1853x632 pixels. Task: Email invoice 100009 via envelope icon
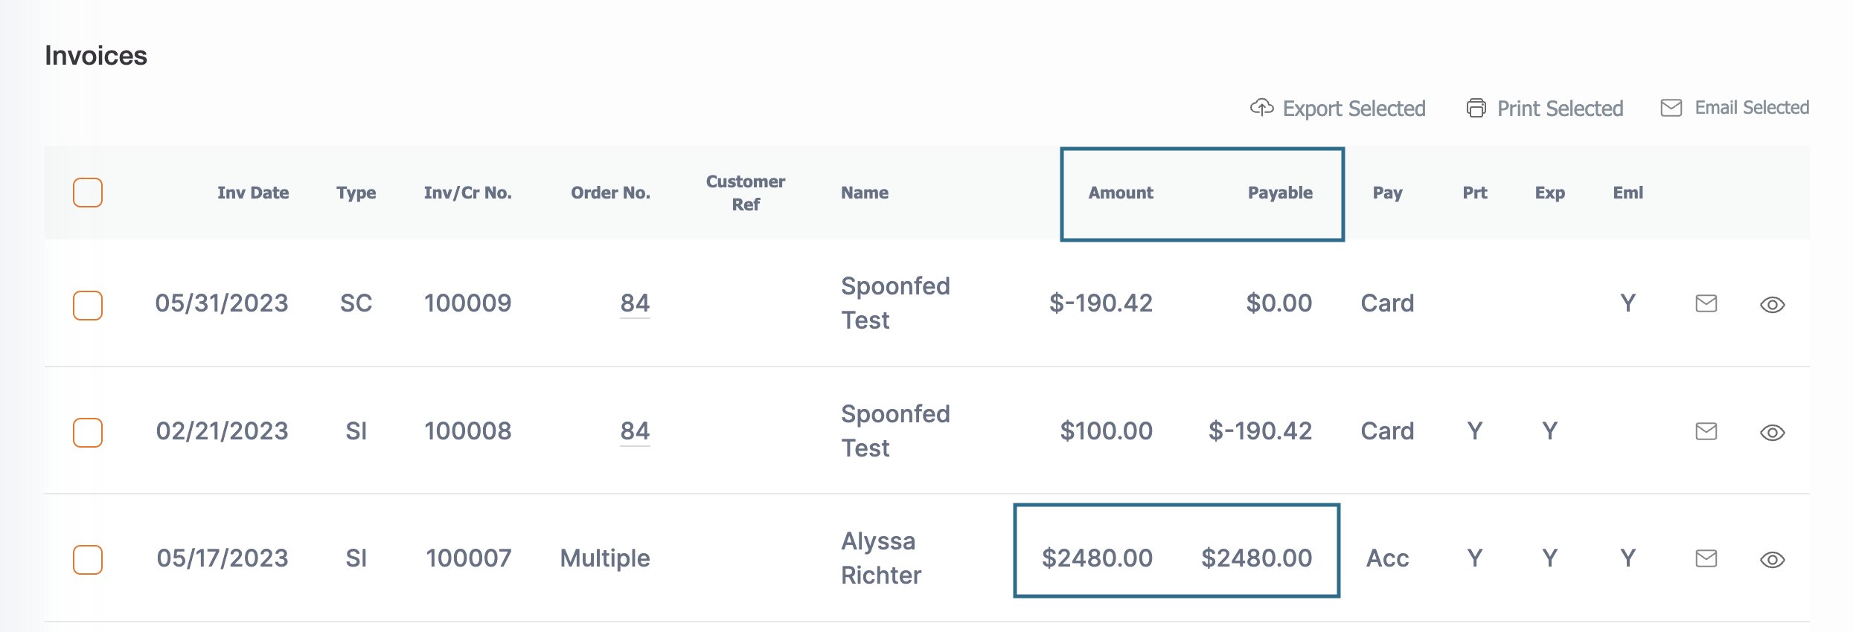[x=1706, y=303]
